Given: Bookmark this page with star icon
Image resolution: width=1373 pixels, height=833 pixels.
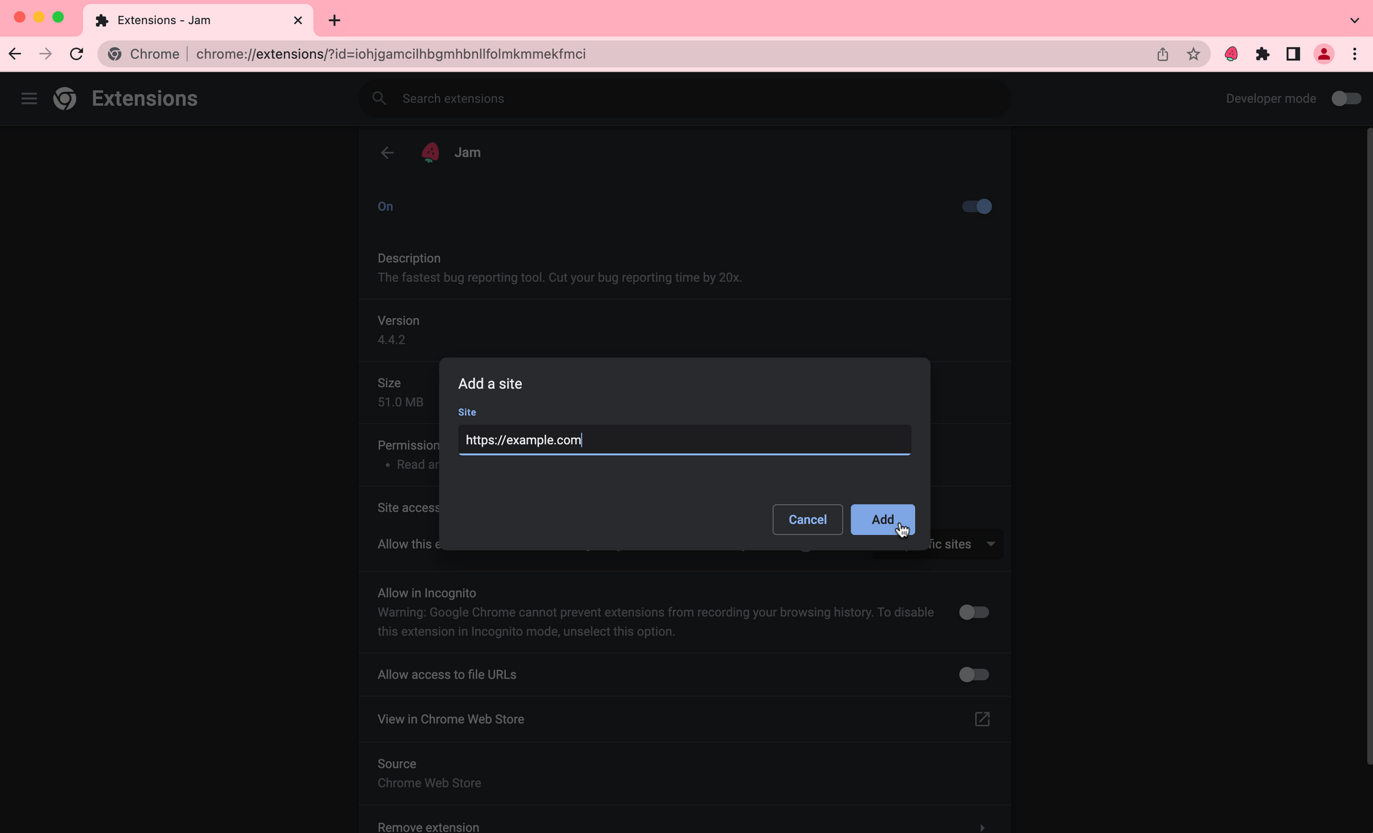Looking at the screenshot, I should 1193,54.
